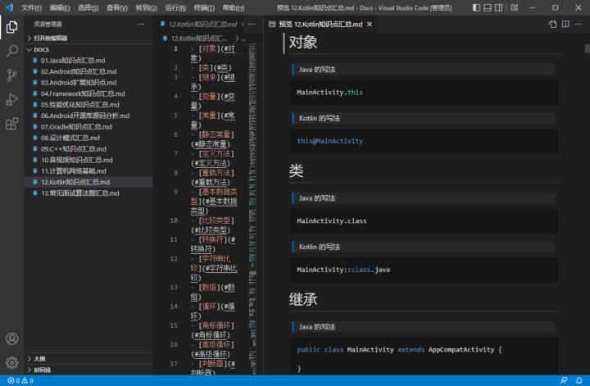Click the notifications bell in status bar

pos(580,381)
